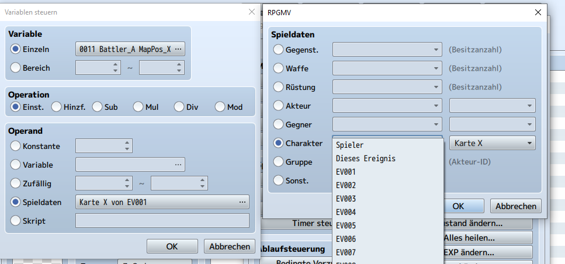This screenshot has width=565, height=264.
Task: Click the Variable operand selector field
Action: [130, 165]
